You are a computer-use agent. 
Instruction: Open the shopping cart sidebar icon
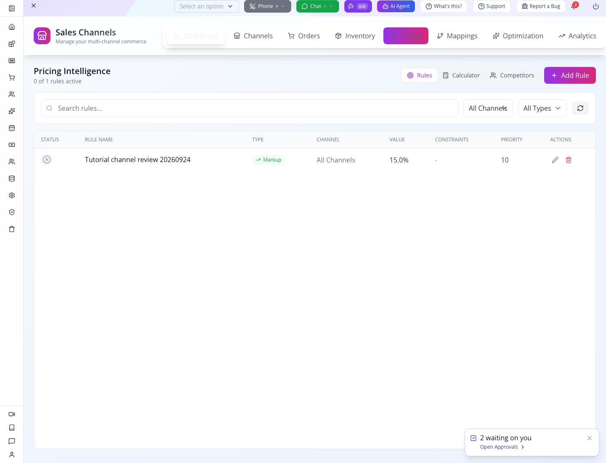(x=12, y=77)
